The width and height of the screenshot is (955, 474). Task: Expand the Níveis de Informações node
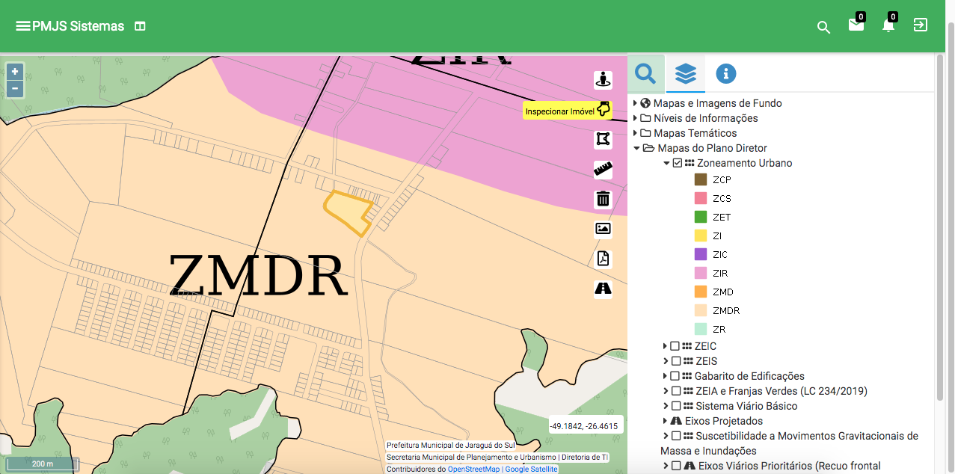click(635, 117)
